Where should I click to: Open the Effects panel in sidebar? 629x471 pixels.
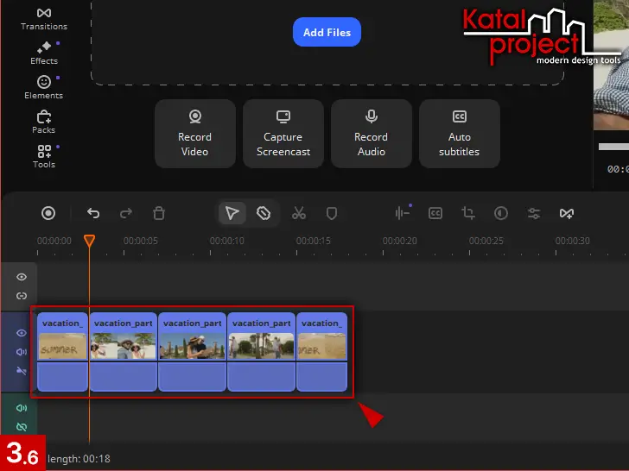click(43, 53)
